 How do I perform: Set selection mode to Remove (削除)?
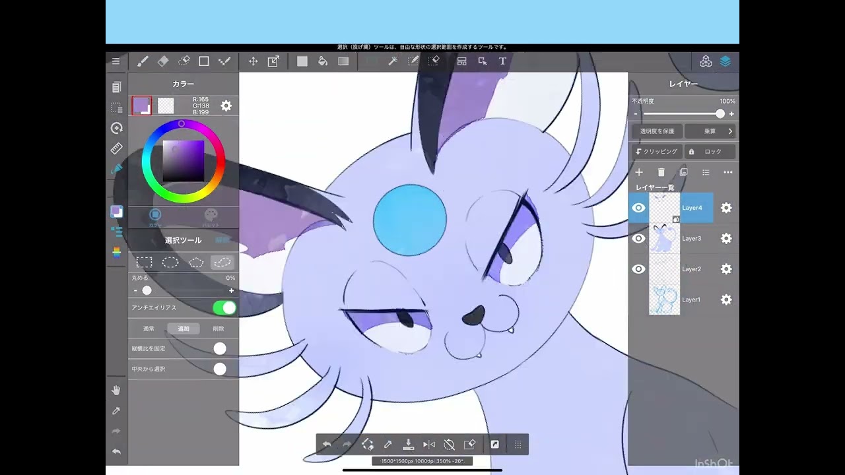click(219, 329)
